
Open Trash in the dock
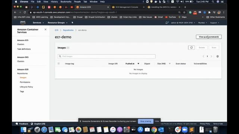(215, 130)
